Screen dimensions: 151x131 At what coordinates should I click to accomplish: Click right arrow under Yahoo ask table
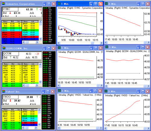click(36, 128)
